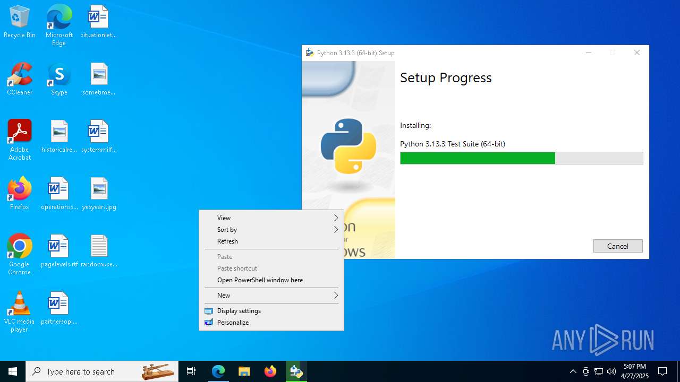Select the situationlet Word document icon
This screenshot has width=680, height=382.
point(99,22)
